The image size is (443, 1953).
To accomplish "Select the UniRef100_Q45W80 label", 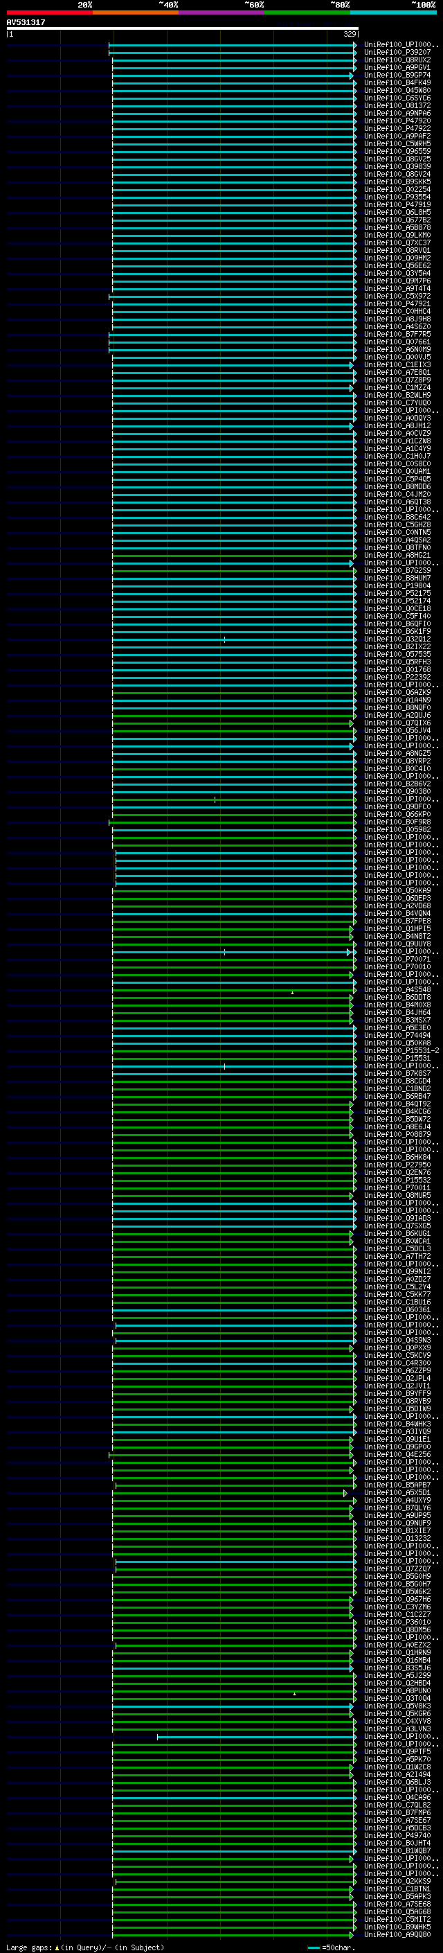I will pyautogui.click(x=397, y=90).
